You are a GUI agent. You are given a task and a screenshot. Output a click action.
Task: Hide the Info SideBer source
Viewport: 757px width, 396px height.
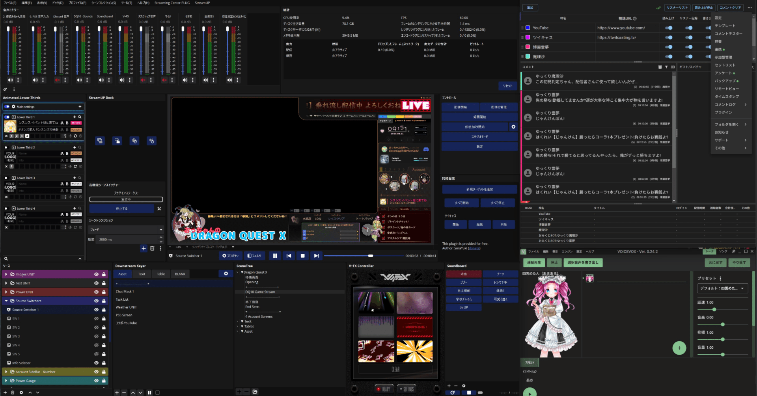[x=96, y=363]
